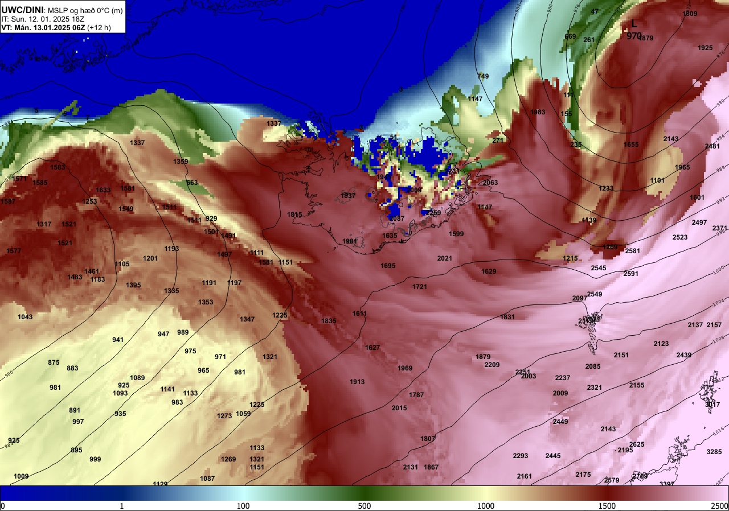Click the value 1867
Viewport: 729px width, 511px height.
(x=431, y=467)
